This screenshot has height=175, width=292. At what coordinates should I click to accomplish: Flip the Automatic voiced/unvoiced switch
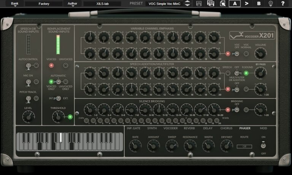(58, 82)
